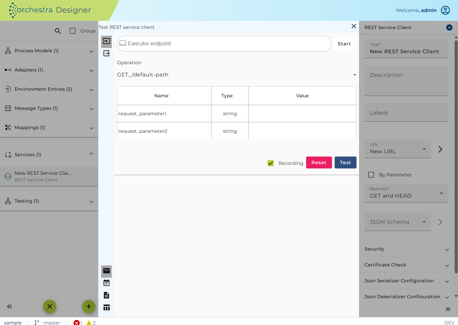Click the green plus add button
Screen dimensions: 458x325
[x=89, y=306]
